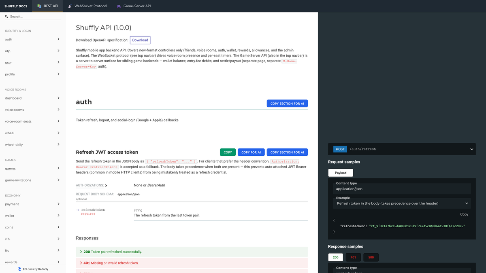Select the 200 response sample tab
Viewport: 486px width, 273px height.
[336, 257]
